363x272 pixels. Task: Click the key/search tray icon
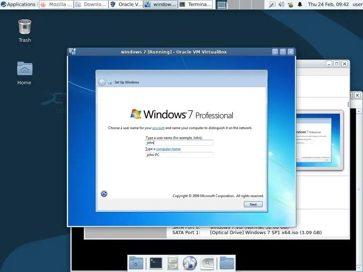[x=272, y=4]
